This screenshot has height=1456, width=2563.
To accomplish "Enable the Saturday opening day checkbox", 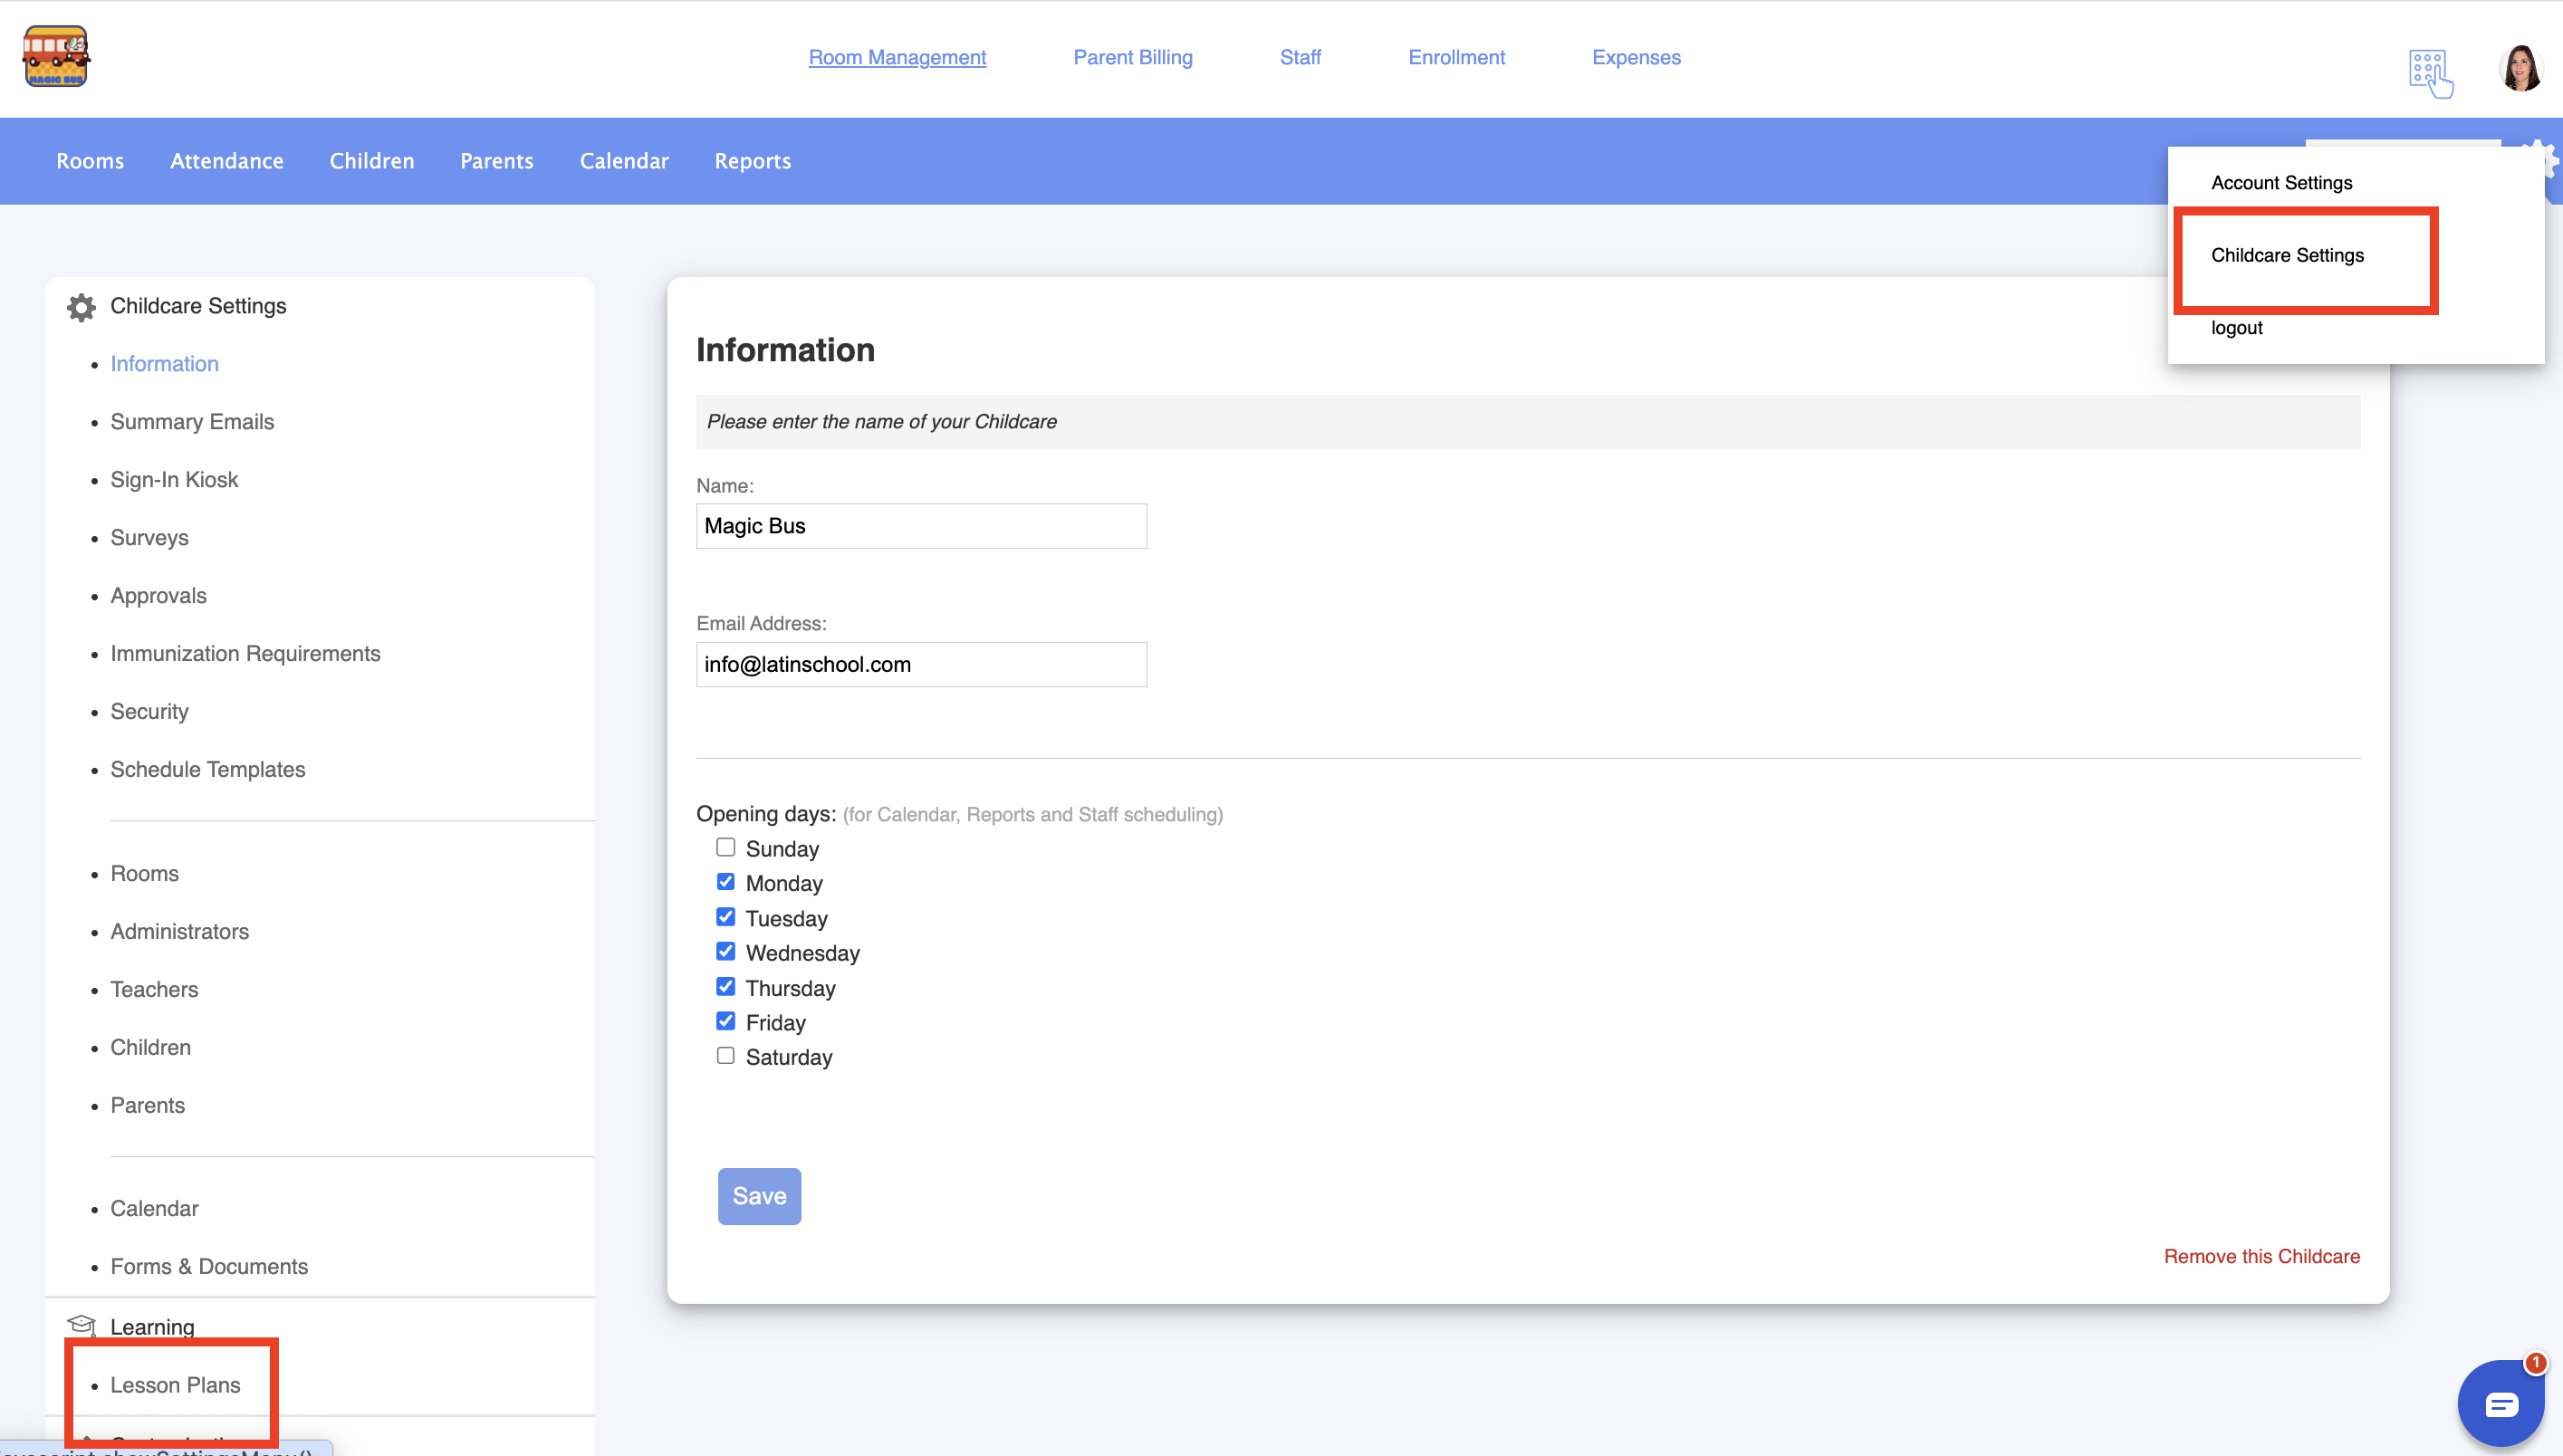I will (725, 1056).
